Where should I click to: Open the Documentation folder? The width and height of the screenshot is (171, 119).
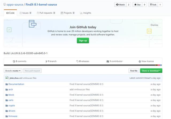16,84
